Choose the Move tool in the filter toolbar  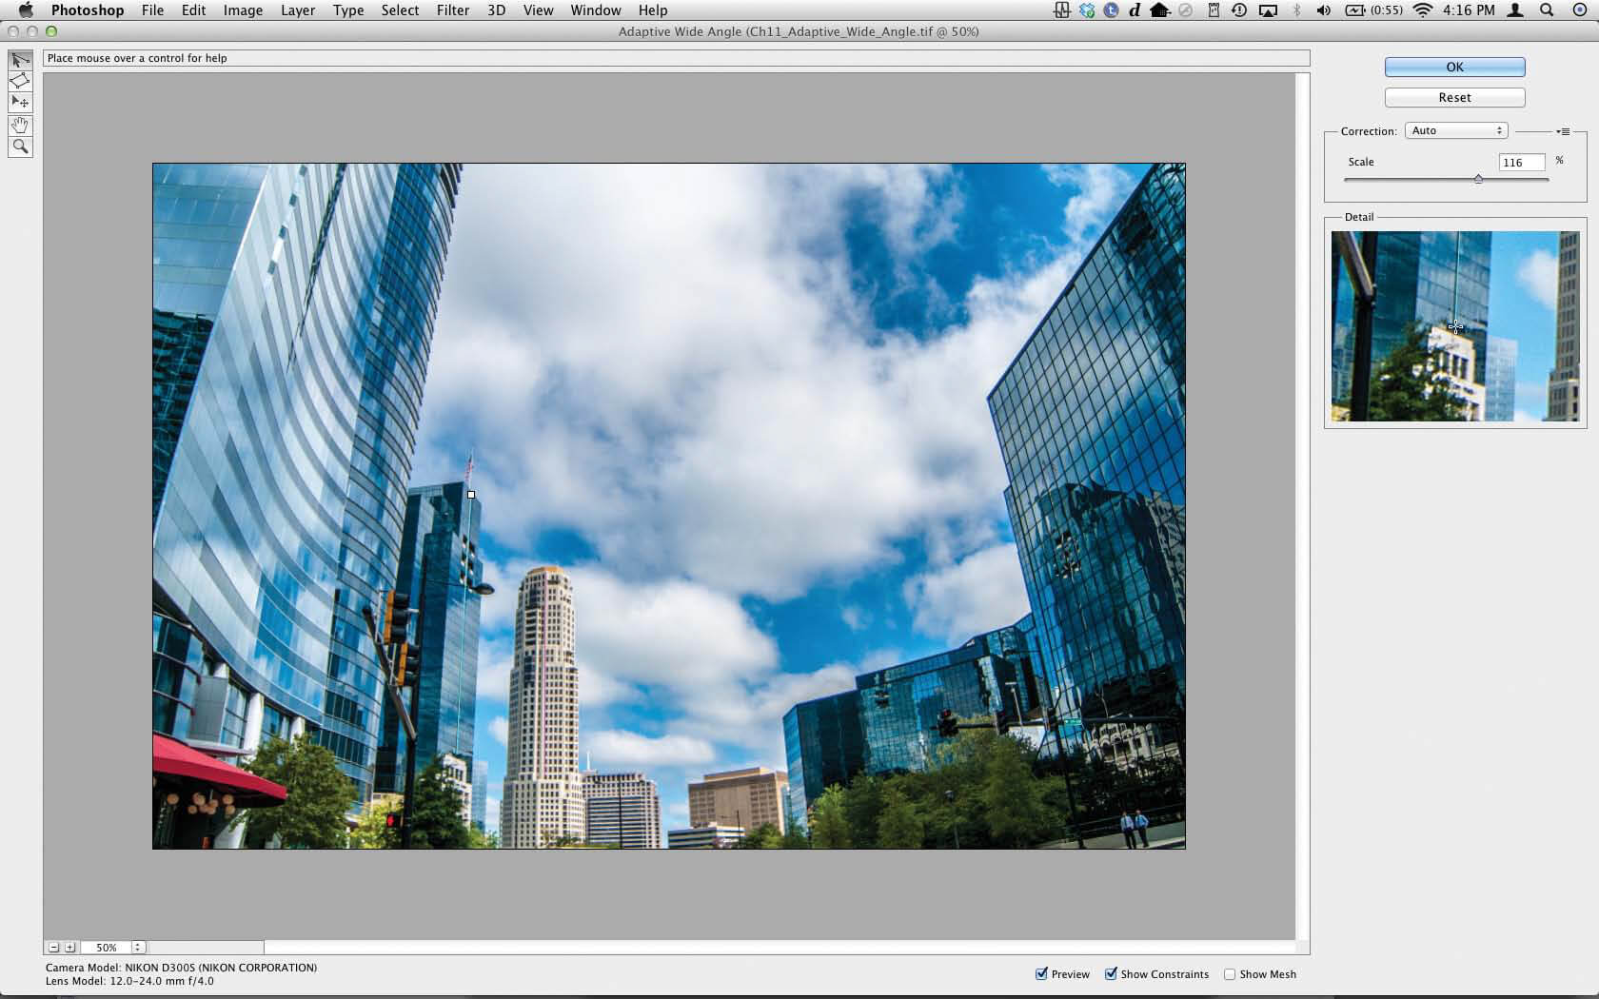pyautogui.click(x=20, y=102)
